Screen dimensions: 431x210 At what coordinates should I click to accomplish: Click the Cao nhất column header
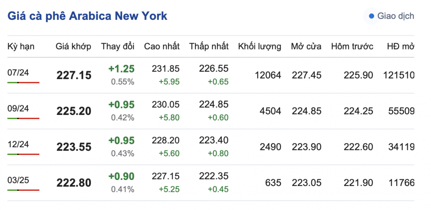click(x=162, y=47)
